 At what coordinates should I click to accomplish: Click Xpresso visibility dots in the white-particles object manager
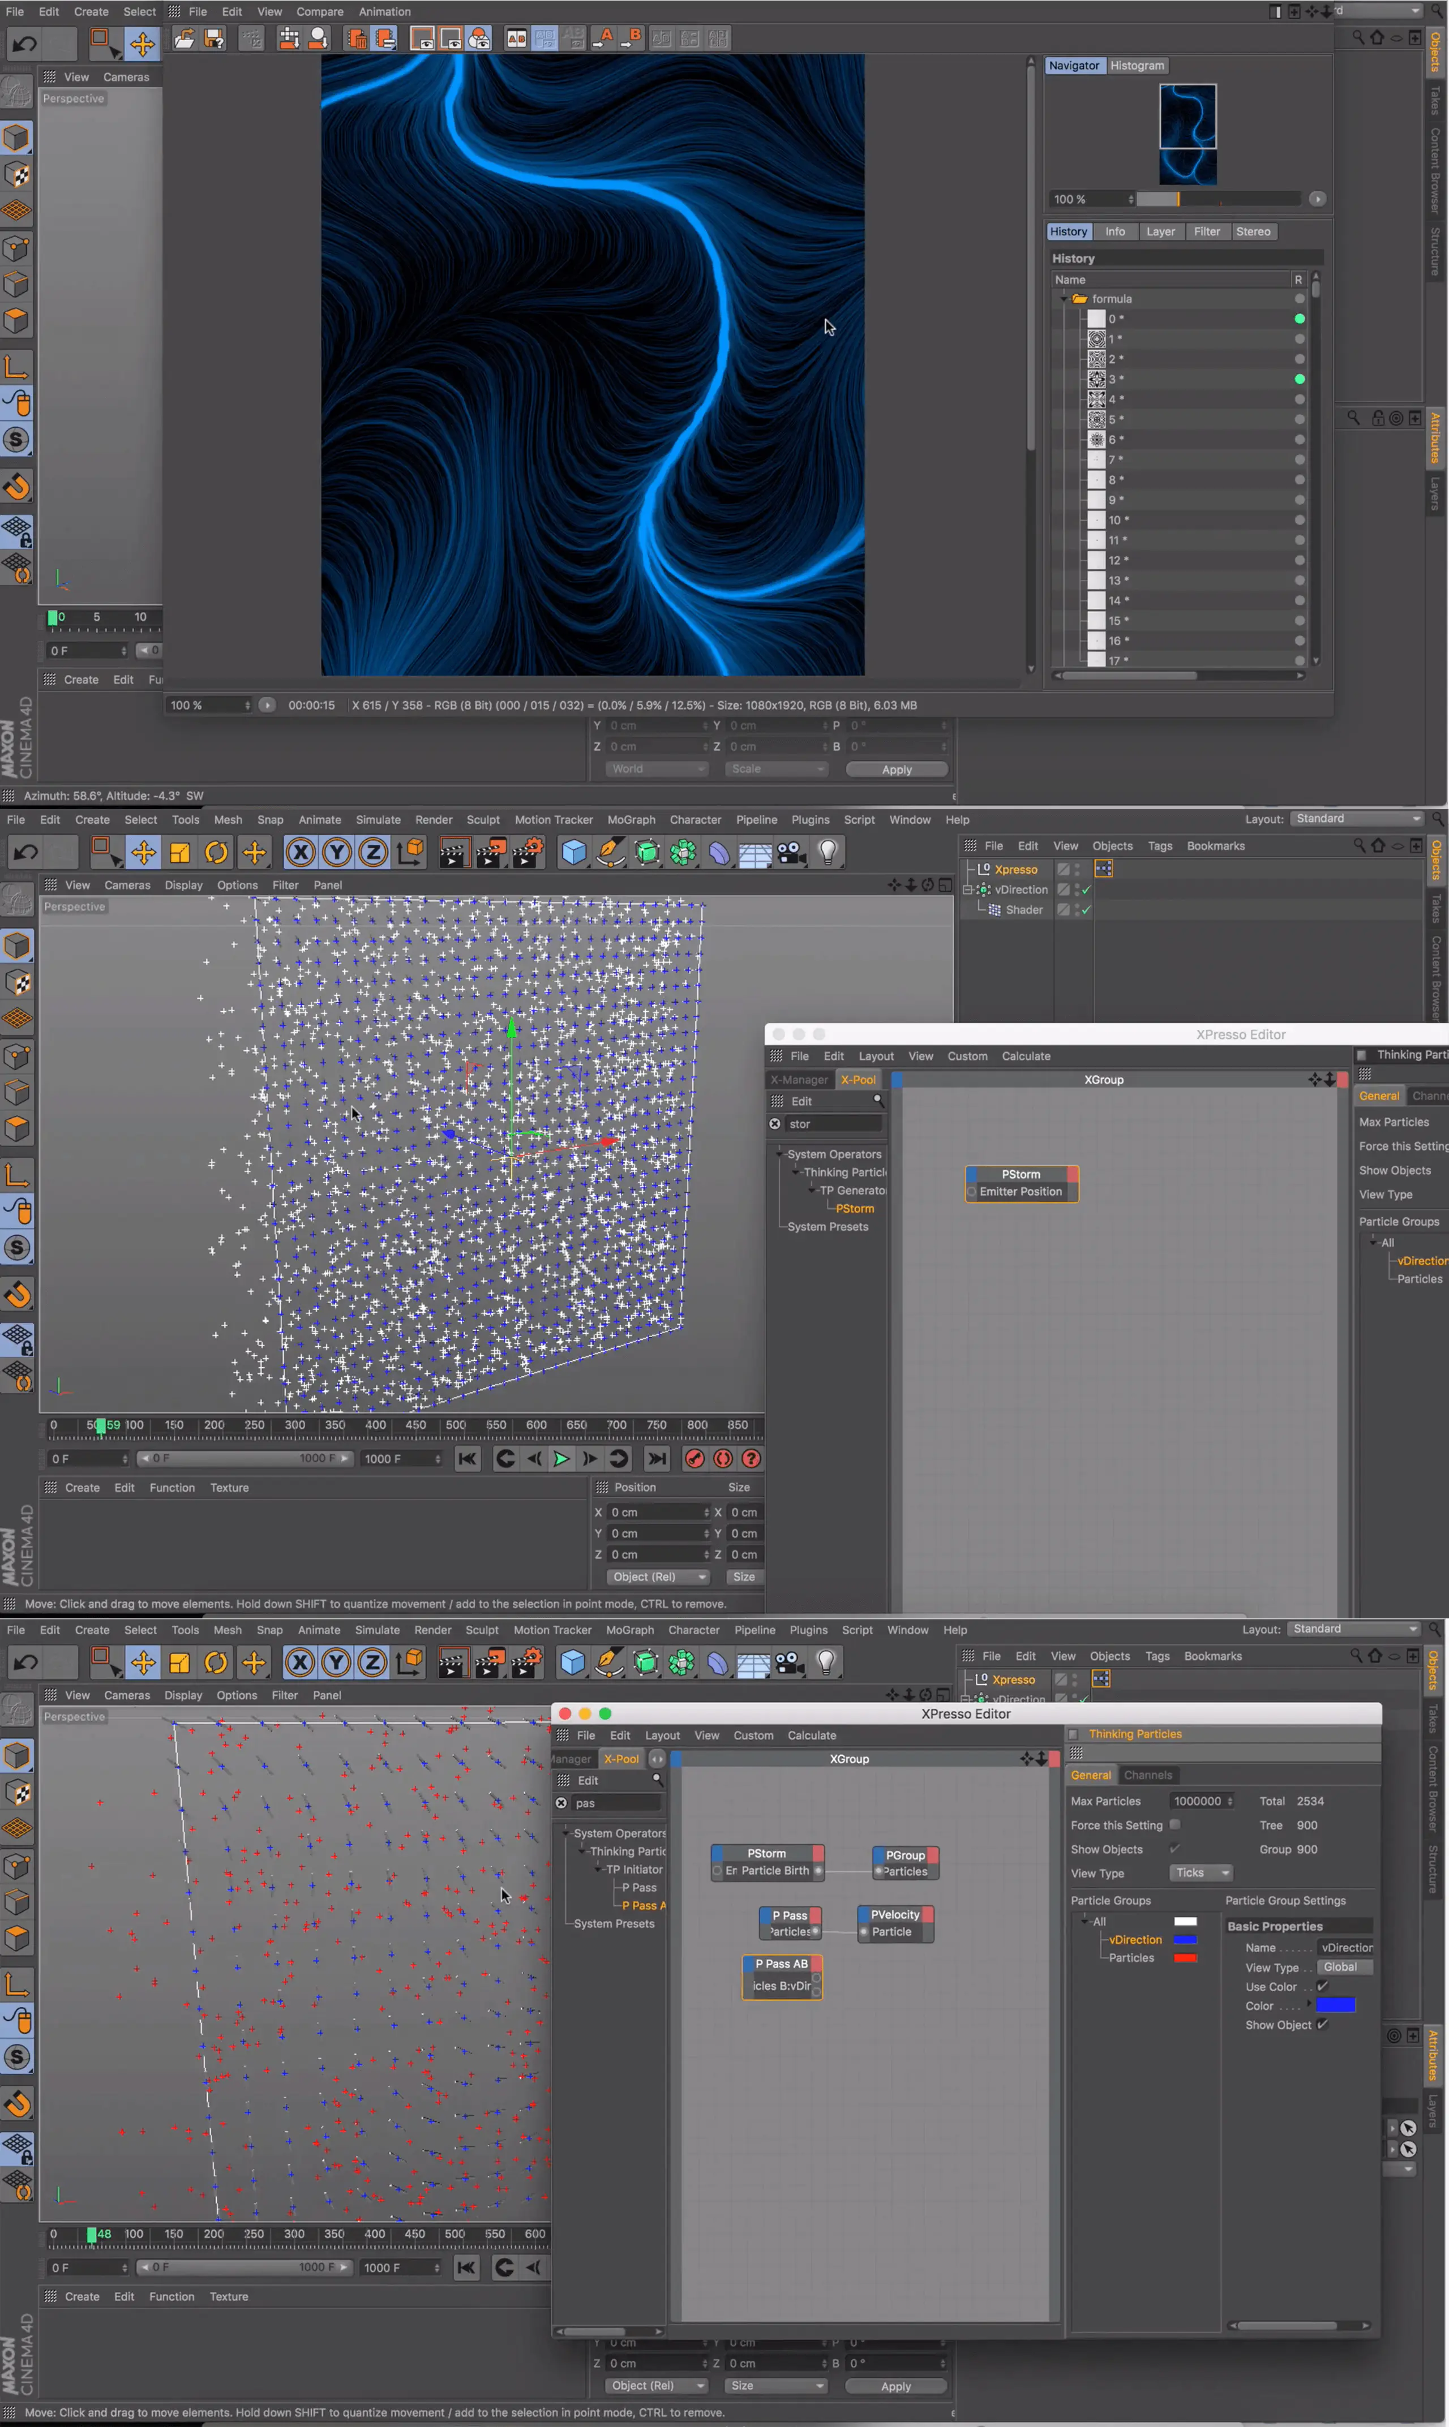pos(1078,869)
